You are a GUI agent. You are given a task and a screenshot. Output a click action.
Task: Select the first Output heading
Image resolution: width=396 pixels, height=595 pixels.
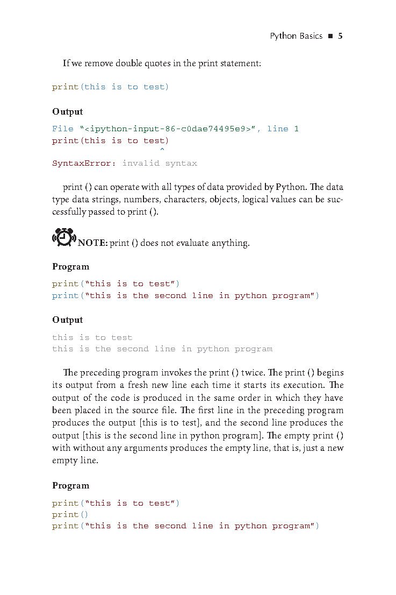[68, 111]
